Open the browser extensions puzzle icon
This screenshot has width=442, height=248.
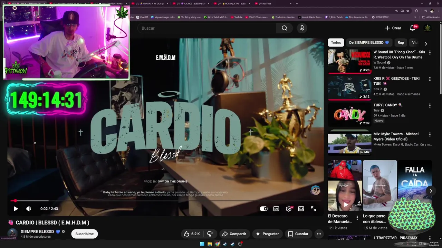point(416,11)
